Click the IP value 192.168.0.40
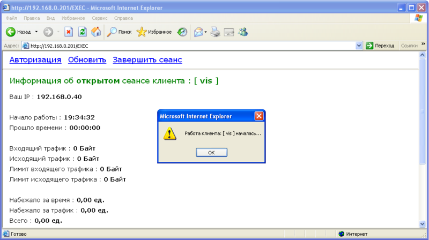This screenshot has height=240, width=429. pyautogui.click(x=59, y=97)
